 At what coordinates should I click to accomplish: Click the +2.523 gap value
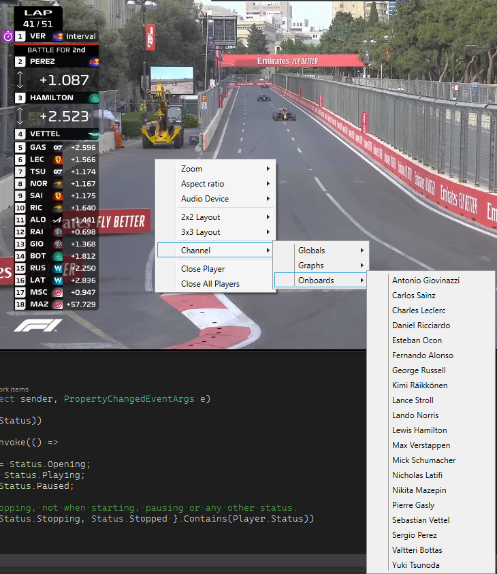click(x=64, y=116)
